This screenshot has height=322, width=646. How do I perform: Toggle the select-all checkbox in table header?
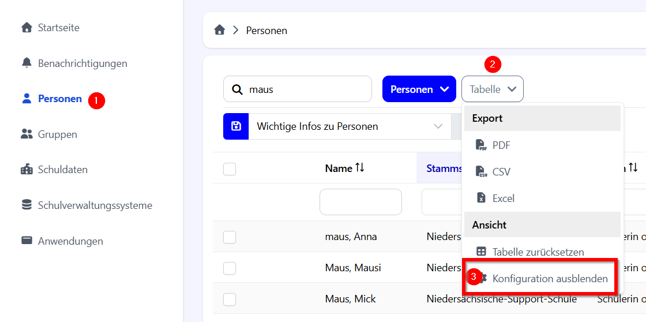click(230, 169)
